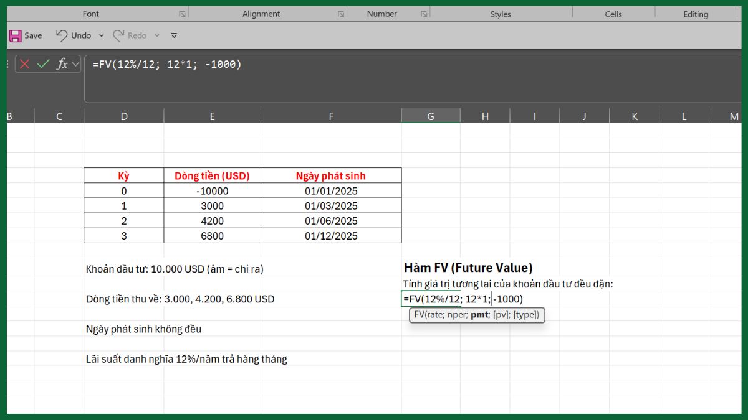This screenshot has height=420, width=748.
Task: Click the FV function syntax tooltip
Action: click(477, 315)
